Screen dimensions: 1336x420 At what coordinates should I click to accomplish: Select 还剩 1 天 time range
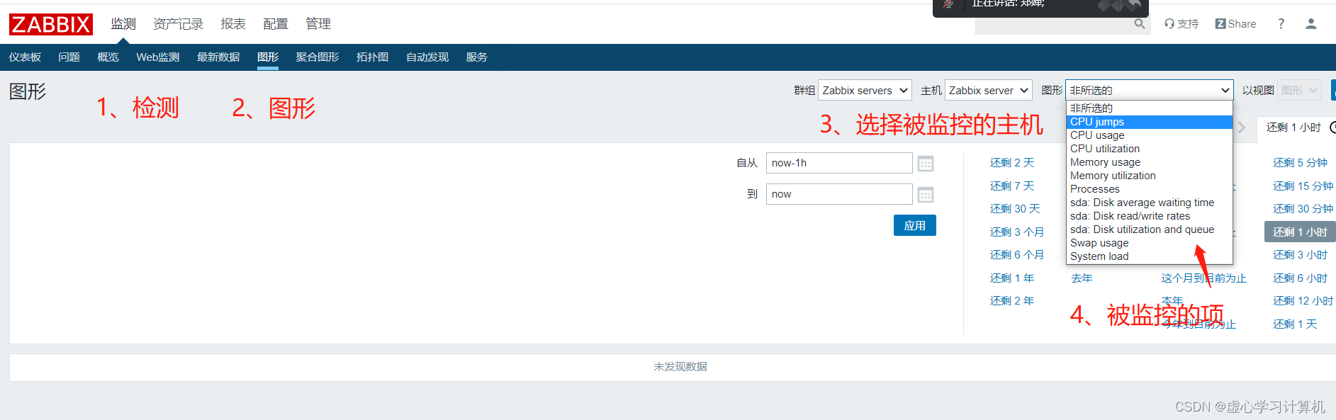coord(1295,324)
